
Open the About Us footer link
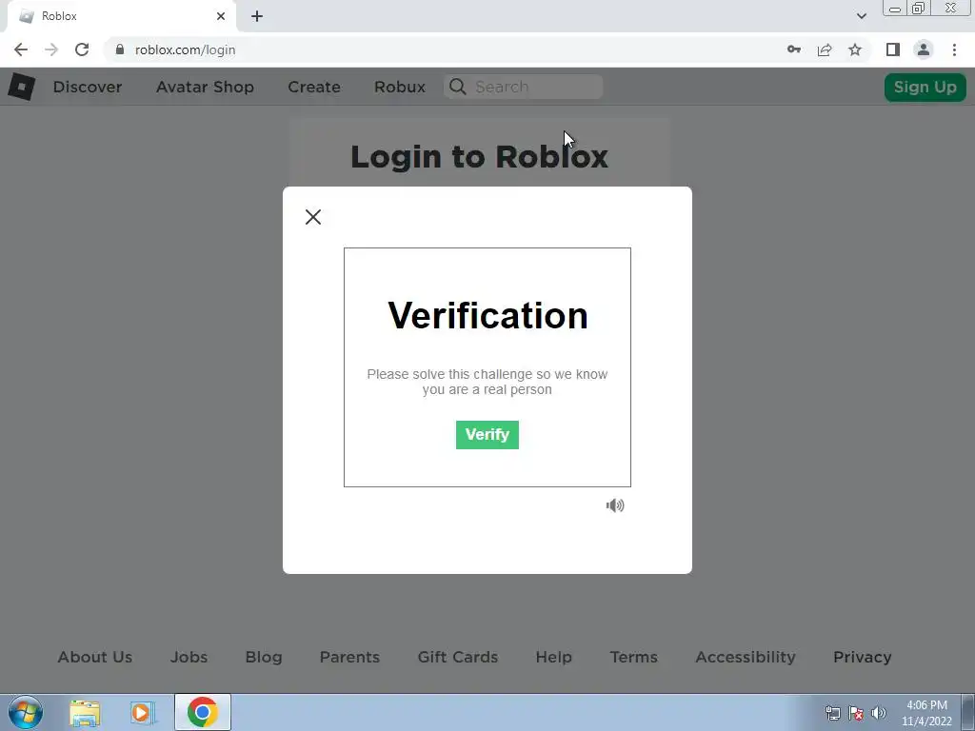tap(95, 657)
